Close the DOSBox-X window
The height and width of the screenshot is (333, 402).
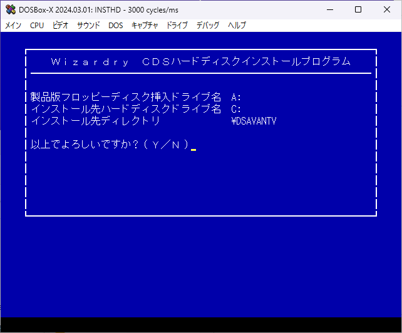(387, 10)
